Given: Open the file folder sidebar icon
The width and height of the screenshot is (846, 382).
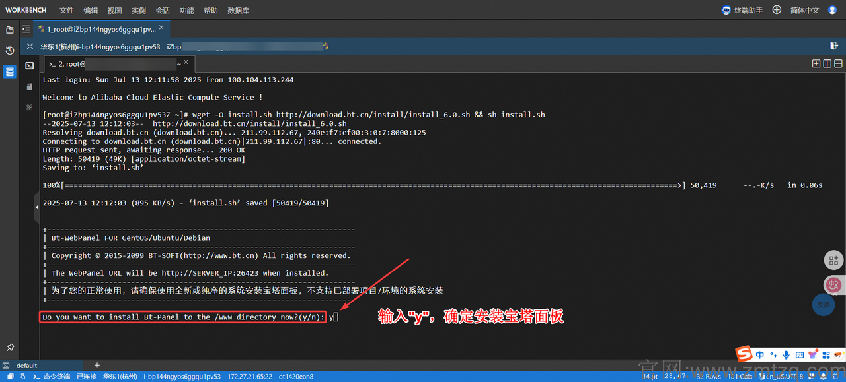Looking at the screenshot, I should click(x=10, y=30).
